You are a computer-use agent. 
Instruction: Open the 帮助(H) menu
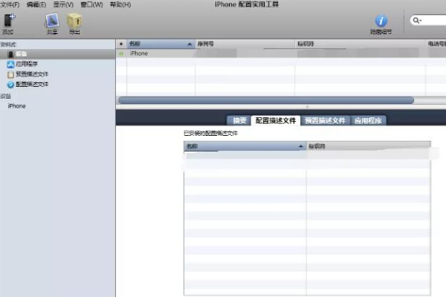click(120, 4)
